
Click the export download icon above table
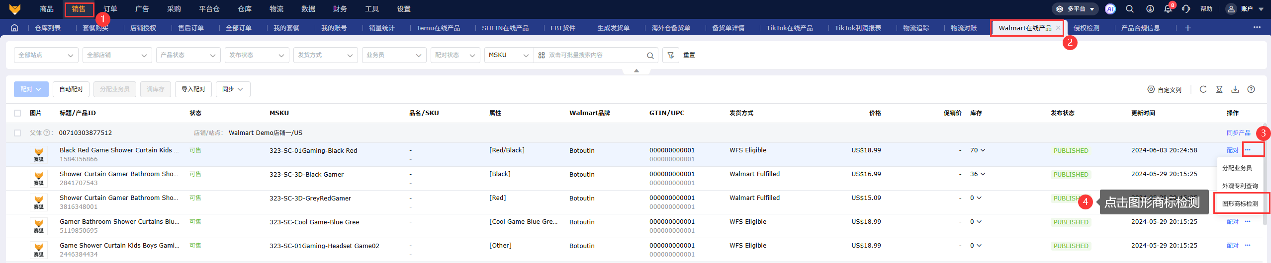pos(1235,89)
